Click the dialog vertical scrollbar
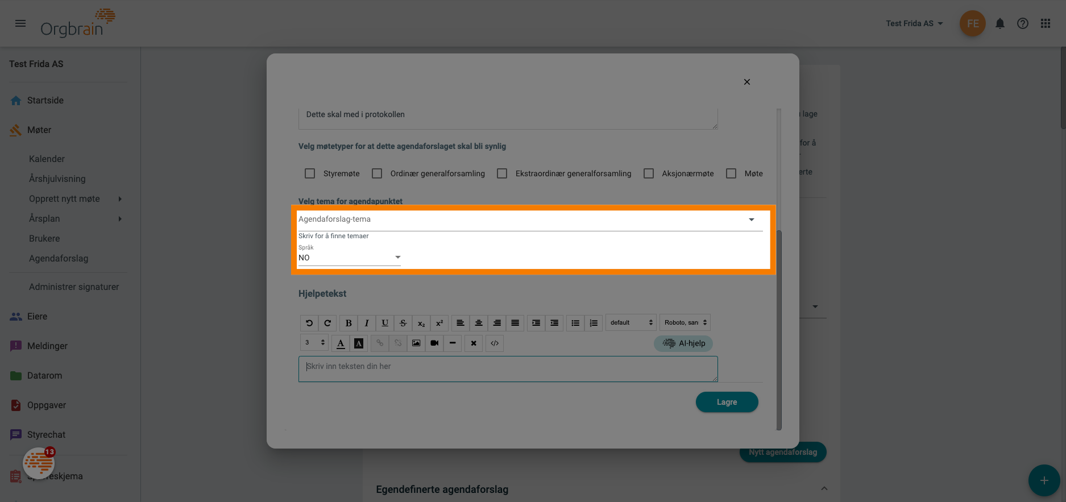 779,330
